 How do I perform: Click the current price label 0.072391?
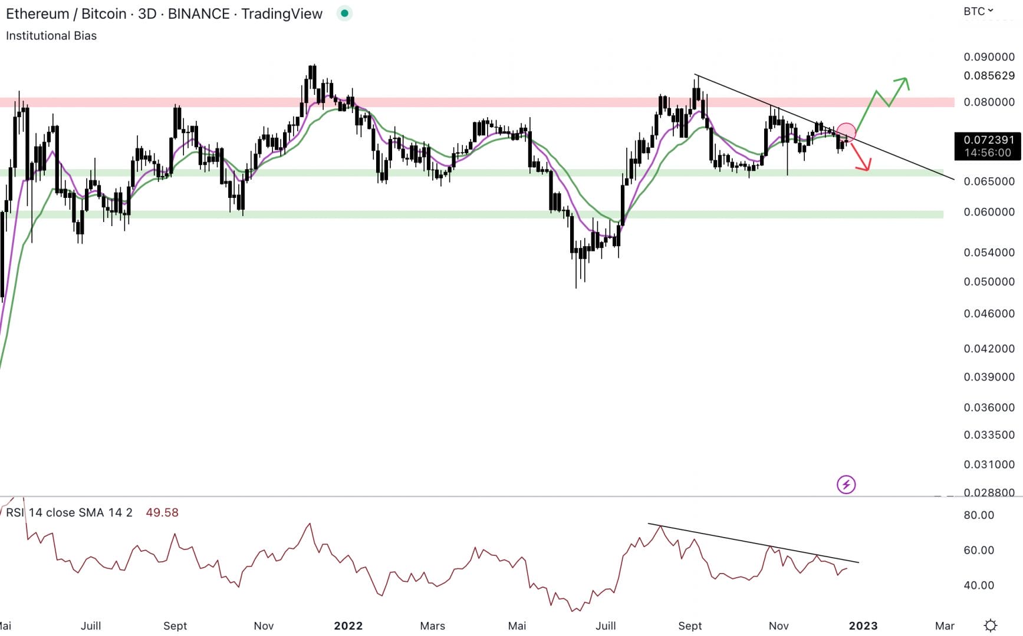[988, 140]
